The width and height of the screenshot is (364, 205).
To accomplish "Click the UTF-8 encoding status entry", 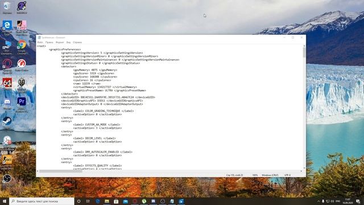I will [x=287, y=175].
